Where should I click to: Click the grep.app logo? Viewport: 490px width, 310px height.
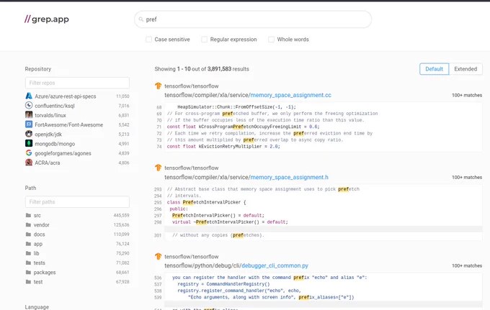47,19
